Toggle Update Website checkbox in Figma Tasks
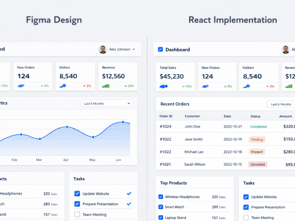Image resolution: width=295 pixels, height=221 pixels. click(x=77, y=194)
